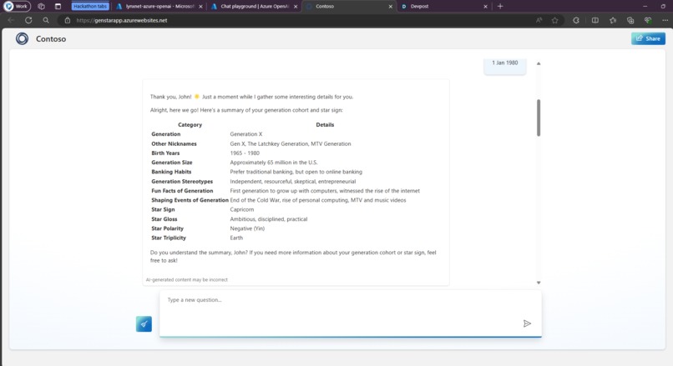View site information lock icon
The width and height of the screenshot is (673, 366).
68,20
